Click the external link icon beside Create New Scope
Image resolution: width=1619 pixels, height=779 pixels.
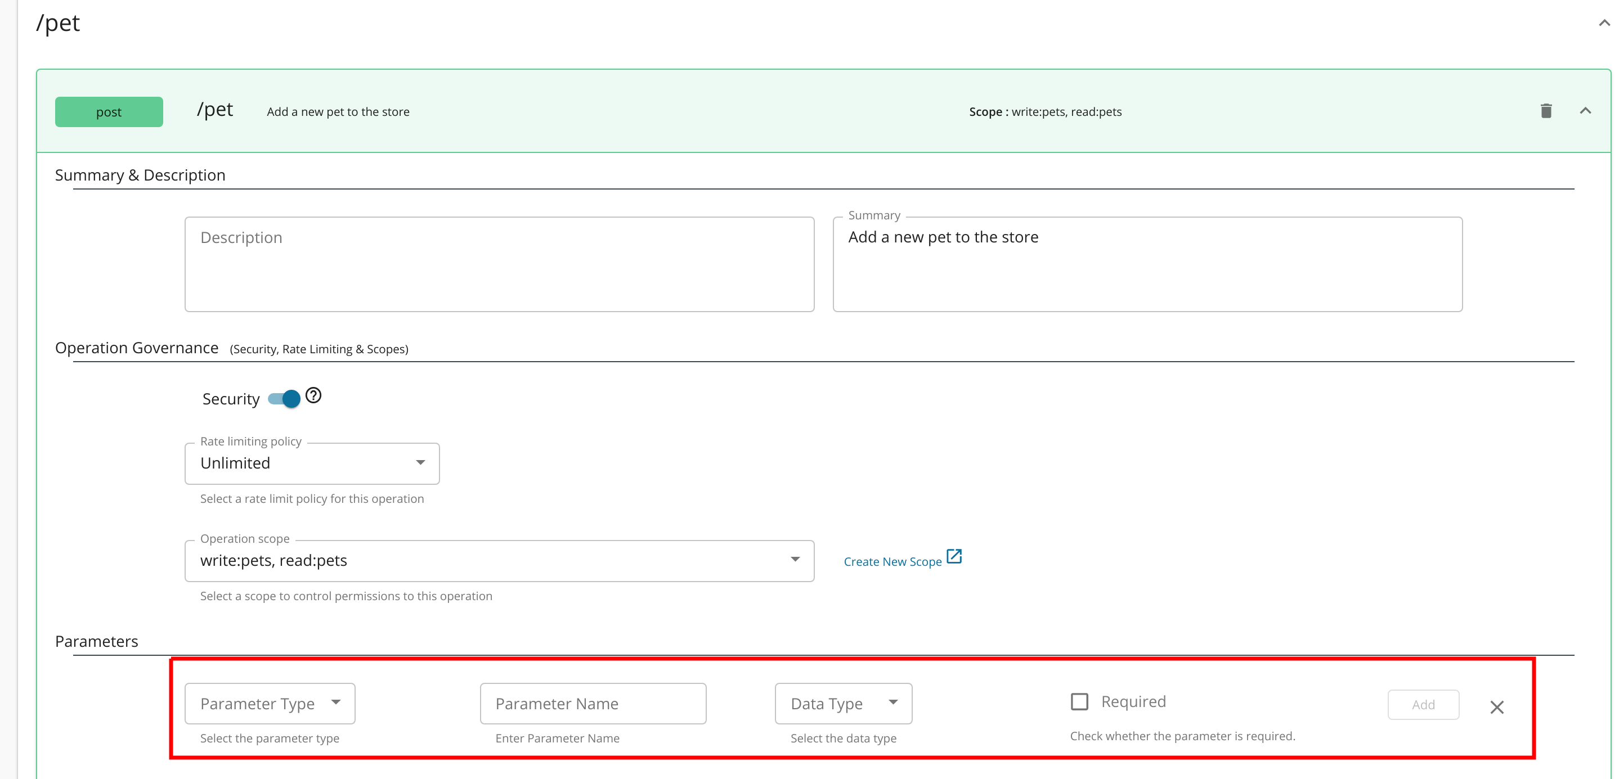tap(953, 557)
